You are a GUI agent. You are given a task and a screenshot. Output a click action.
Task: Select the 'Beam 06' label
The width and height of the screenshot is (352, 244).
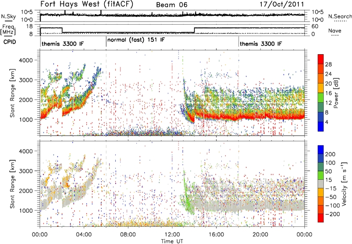pyautogui.click(x=172, y=5)
